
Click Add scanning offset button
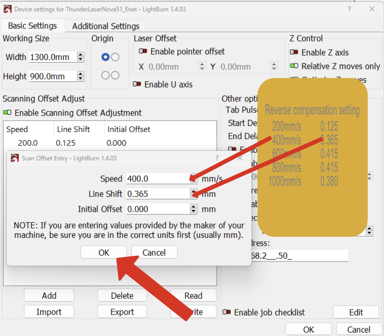pyautogui.click(x=49, y=296)
